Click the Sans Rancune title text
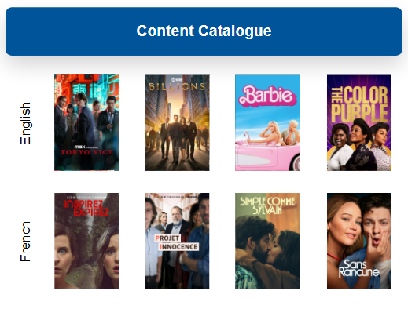The image size is (408, 309). coord(358,268)
